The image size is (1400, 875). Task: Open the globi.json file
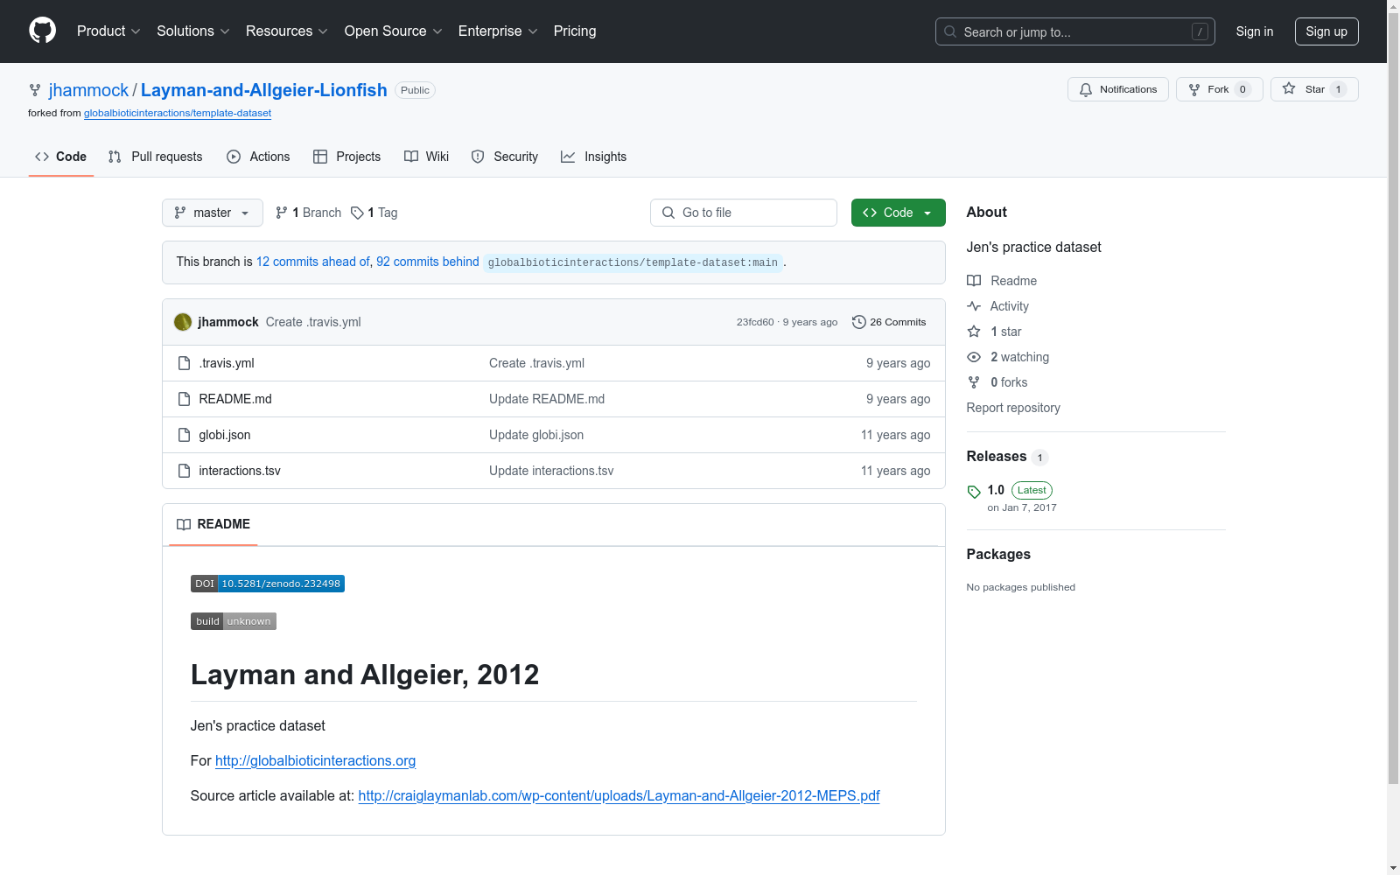tap(225, 435)
